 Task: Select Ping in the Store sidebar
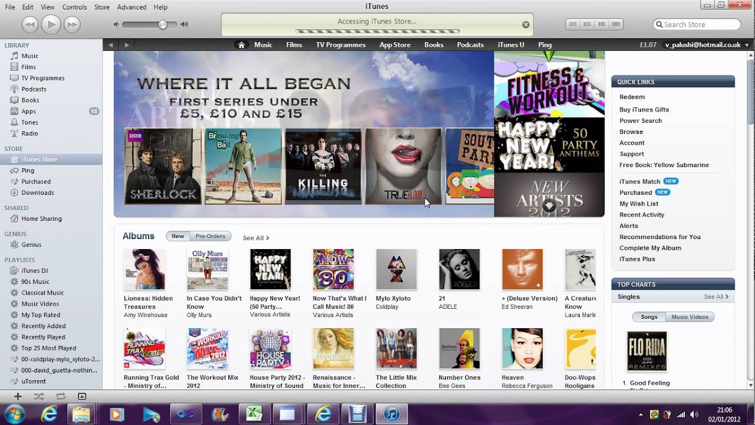point(28,171)
